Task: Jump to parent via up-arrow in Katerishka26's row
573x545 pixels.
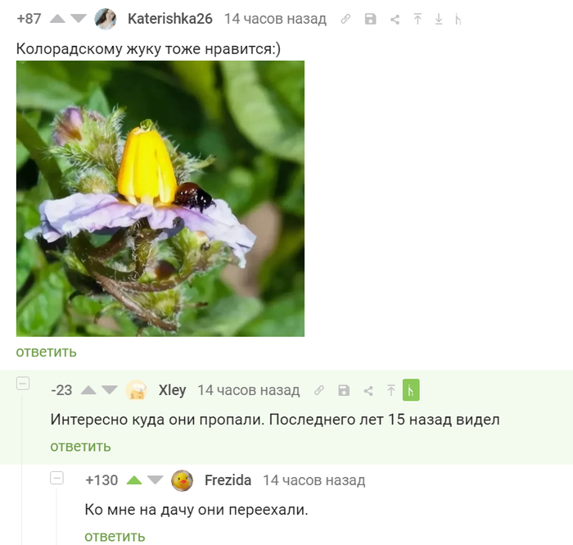Action: (417, 19)
